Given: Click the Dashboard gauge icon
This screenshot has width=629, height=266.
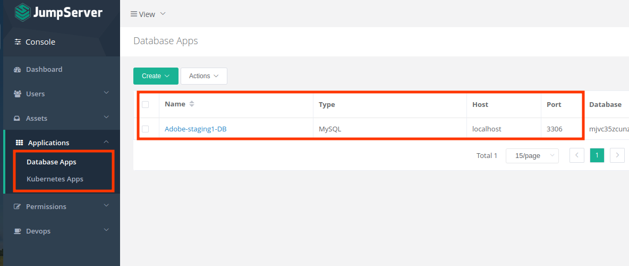Looking at the screenshot, I should point(17,70).
